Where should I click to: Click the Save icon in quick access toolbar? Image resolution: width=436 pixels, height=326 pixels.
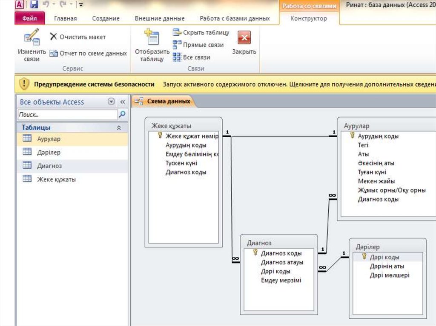(x=34, y=5)
